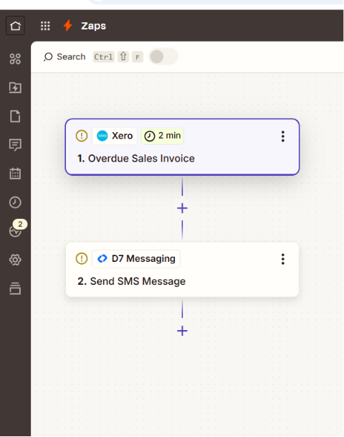The height and width of the screenshot is (437, 344).
Task: Open the versions stack sidebar icon
Action: coord(15,288)
